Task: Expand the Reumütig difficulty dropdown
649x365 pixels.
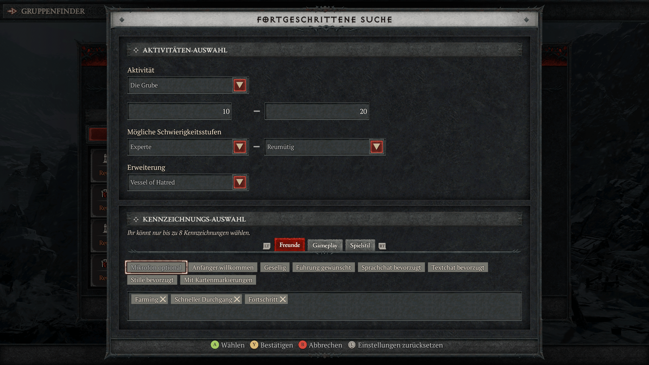Action: (x=376, y=147)
